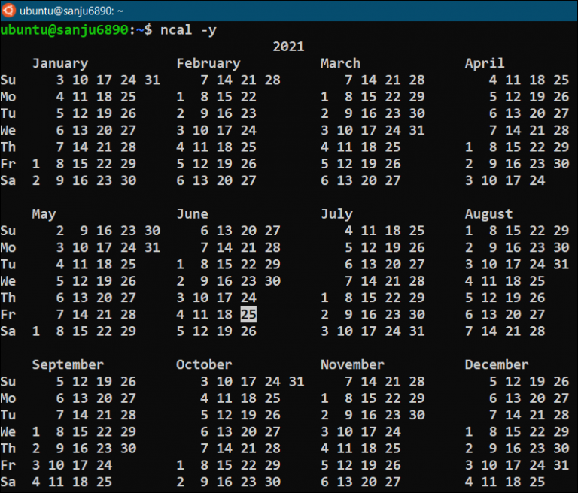Click the December month heading
Image resolution: width=578 pixels, height=493 pixels.
coord(497,364)
